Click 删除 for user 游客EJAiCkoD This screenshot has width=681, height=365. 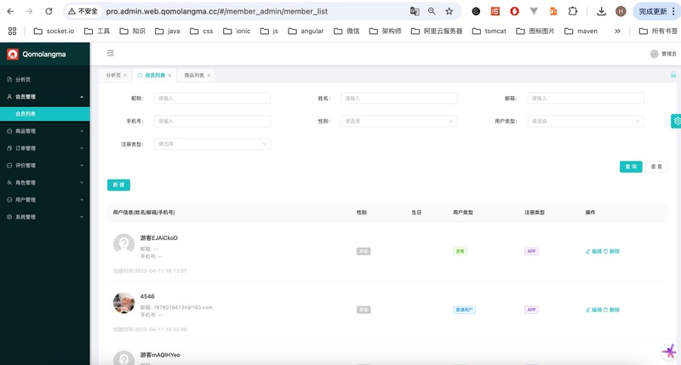coord(611,251)
